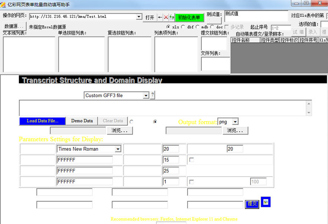Image resolution: width=328 pixels, height=224 pixels.
Task: Click the Demo Data button
Action: tap(82, 121)
